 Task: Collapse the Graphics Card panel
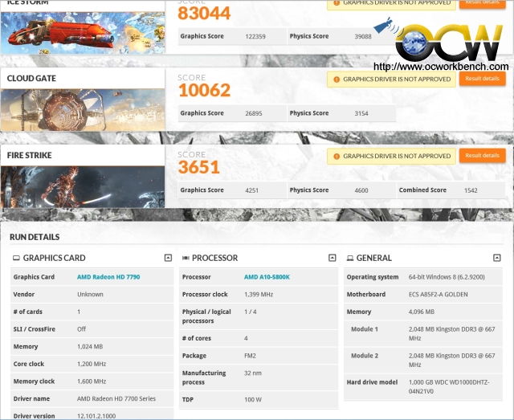(x=168, y=258)
